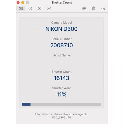
Task: Click the Shutter Wear label
Action: coord(61,88)
